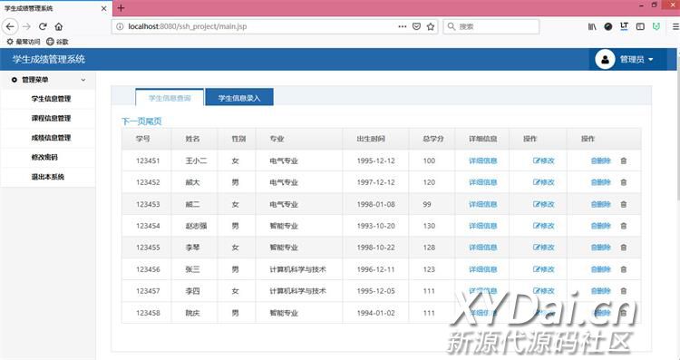Click student ID cell 123458
Screen dimensions: 680x360
[x=148, y=313]
